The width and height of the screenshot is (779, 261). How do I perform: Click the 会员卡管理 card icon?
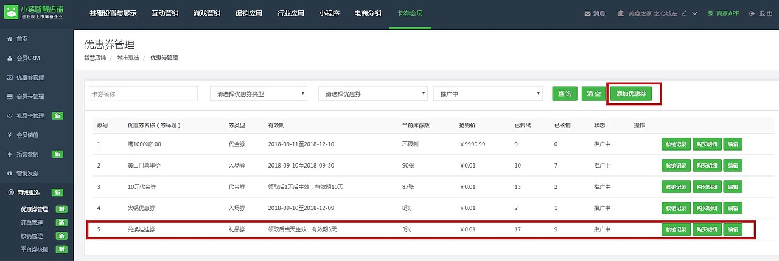[x=10, y=97]
